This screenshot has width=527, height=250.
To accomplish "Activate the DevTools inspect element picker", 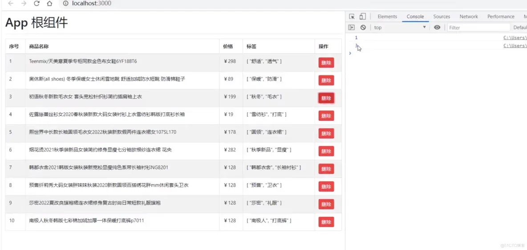I will pyautogui.click(x=352, y=16).
